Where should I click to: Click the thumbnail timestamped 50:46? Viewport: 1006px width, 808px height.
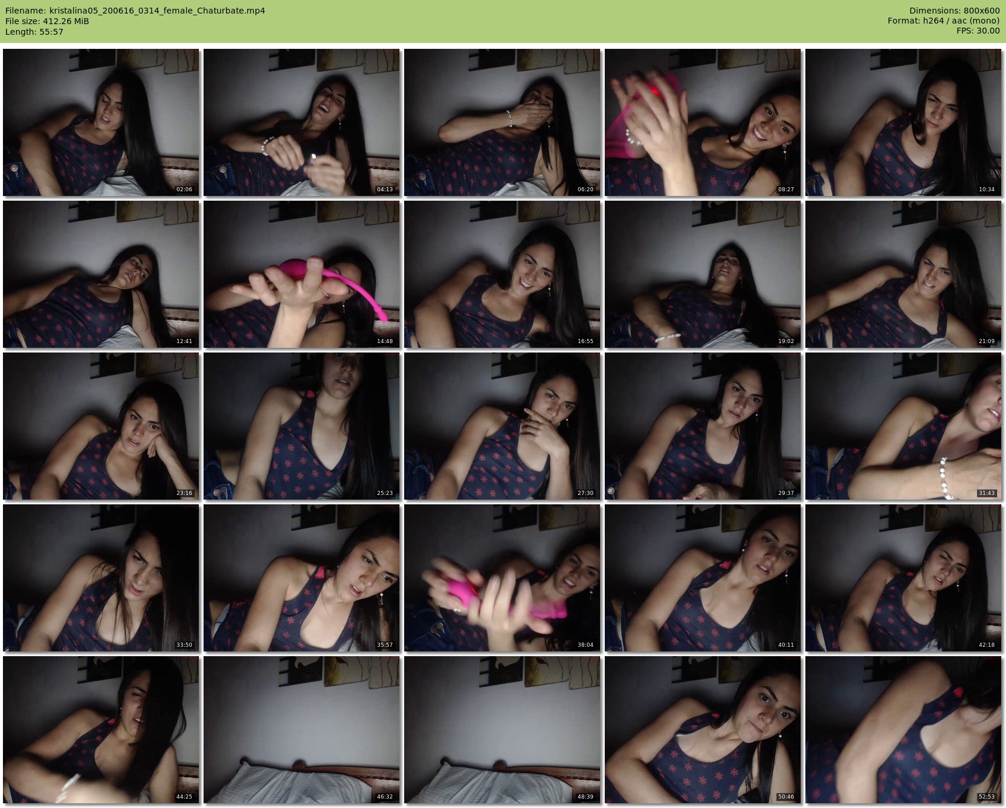point(703,730)
